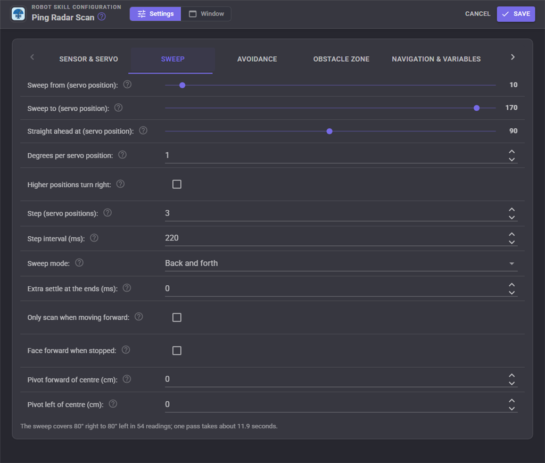Image resolution: width=545 pixels, height=463 pixels.
Task: Click help icon for Face forward when stopped
Action: [x=126, y=350]
